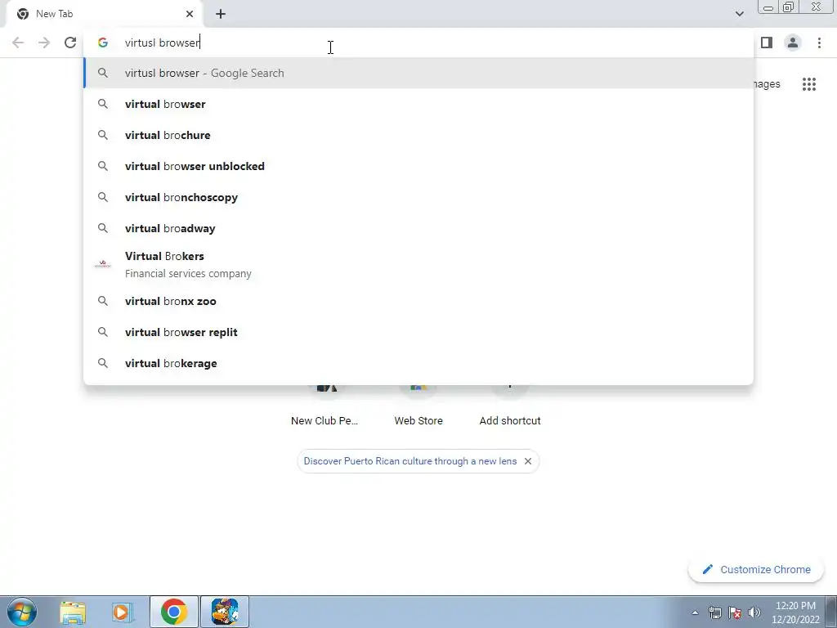Close the New Tab tab
Viewport: 837px width, 628px height.
190,14
